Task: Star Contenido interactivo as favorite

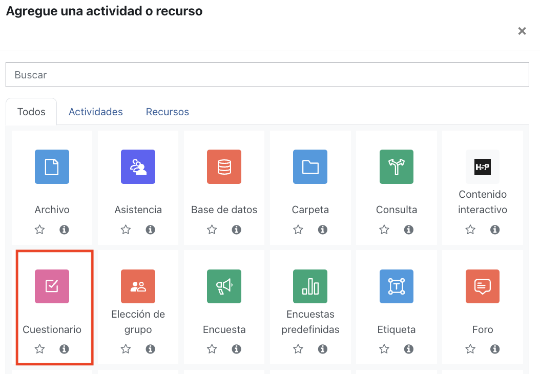Action: coord(470,230)
